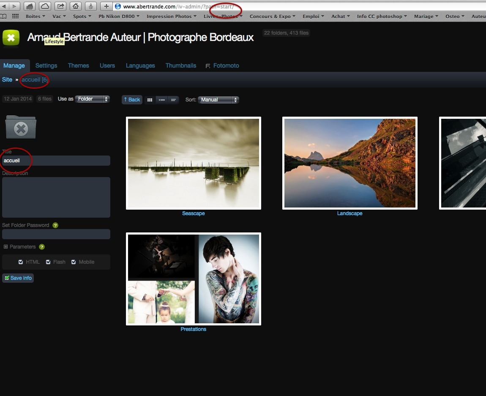Click the 12 Jan 2014 date label
The image size is (486, 396).
tap(18, 99)
